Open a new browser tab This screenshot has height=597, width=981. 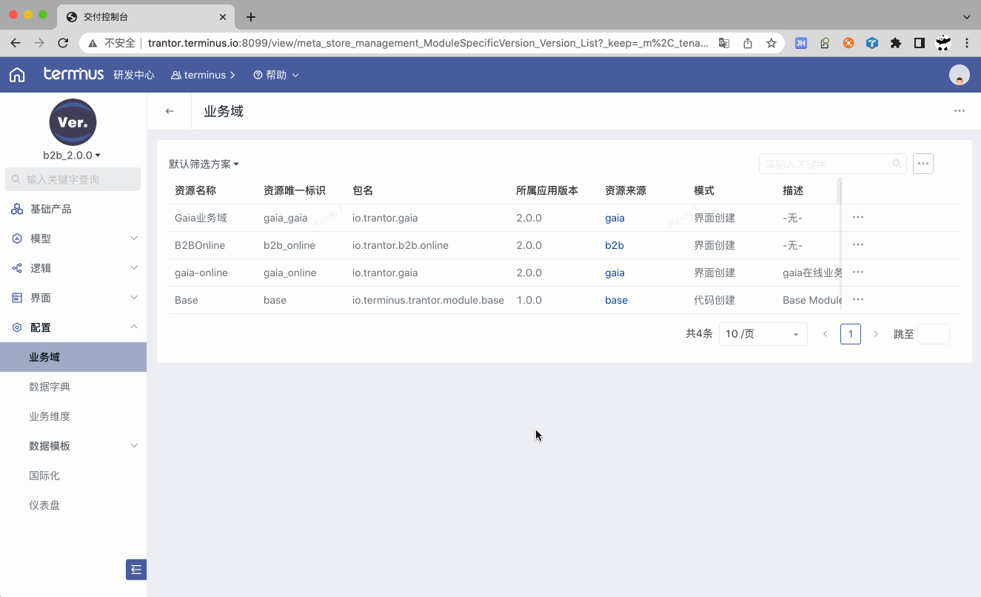tap(251, 16)
